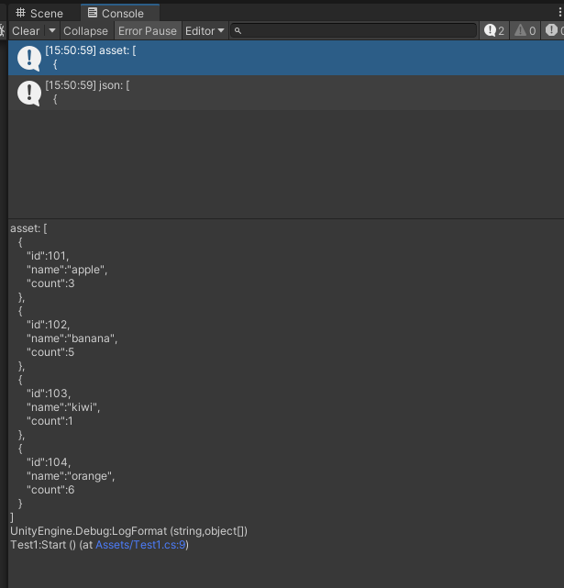Click the "name":"orange" line in details
This screenshot has width=564, height=588.
coord(71,476)
